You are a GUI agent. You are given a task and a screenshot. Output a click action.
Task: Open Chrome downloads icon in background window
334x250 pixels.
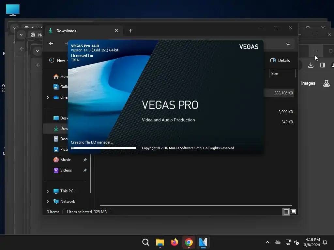(x=311, y=65)
